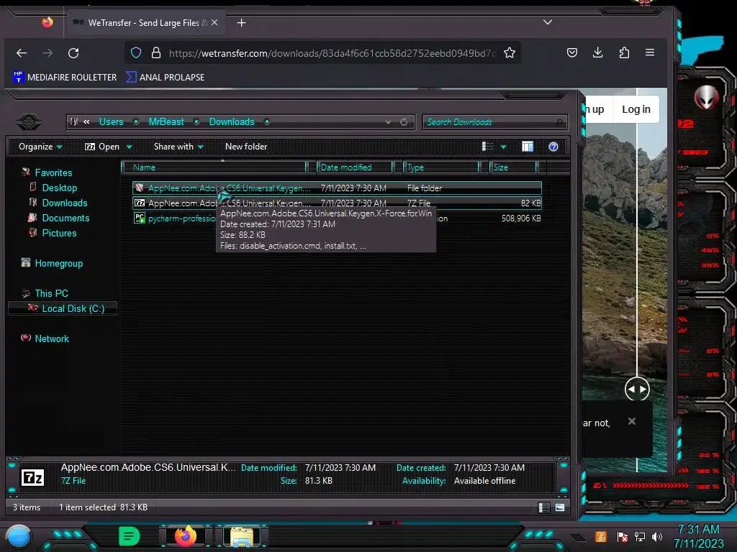Open File Explorer from taskbar
This screenshot has height=552, width=737.
(x=242, y=536)
